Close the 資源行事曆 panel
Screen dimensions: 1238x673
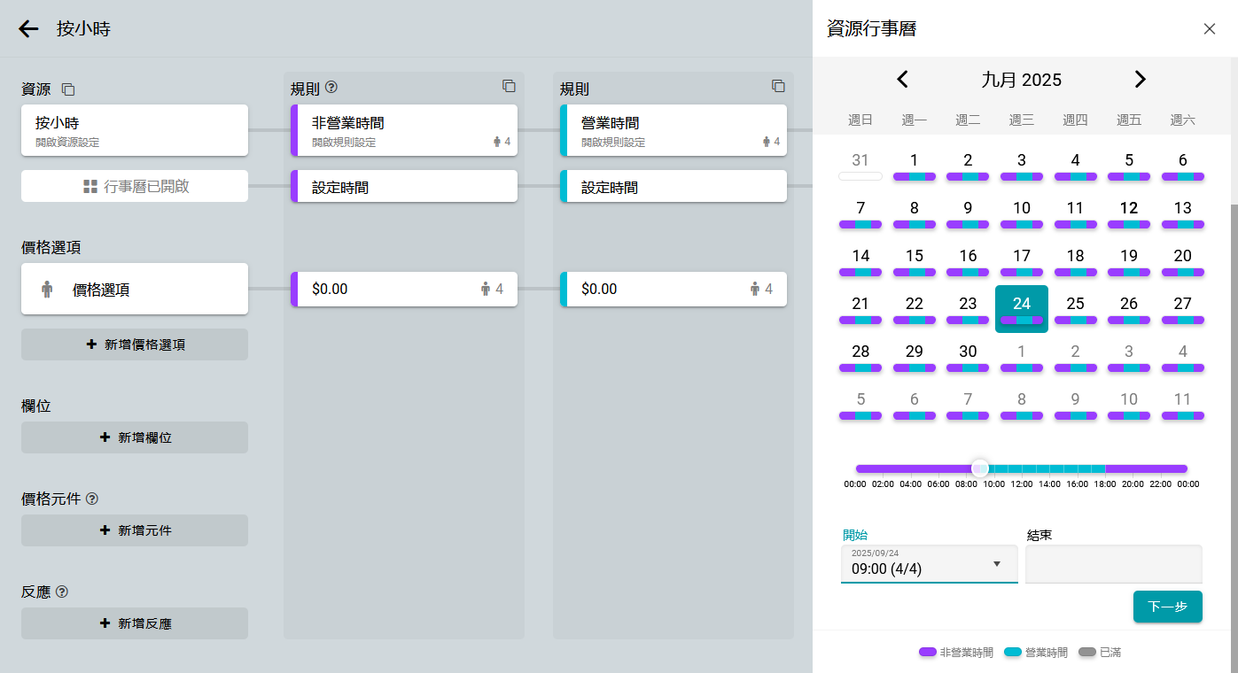pos(1209,29)
